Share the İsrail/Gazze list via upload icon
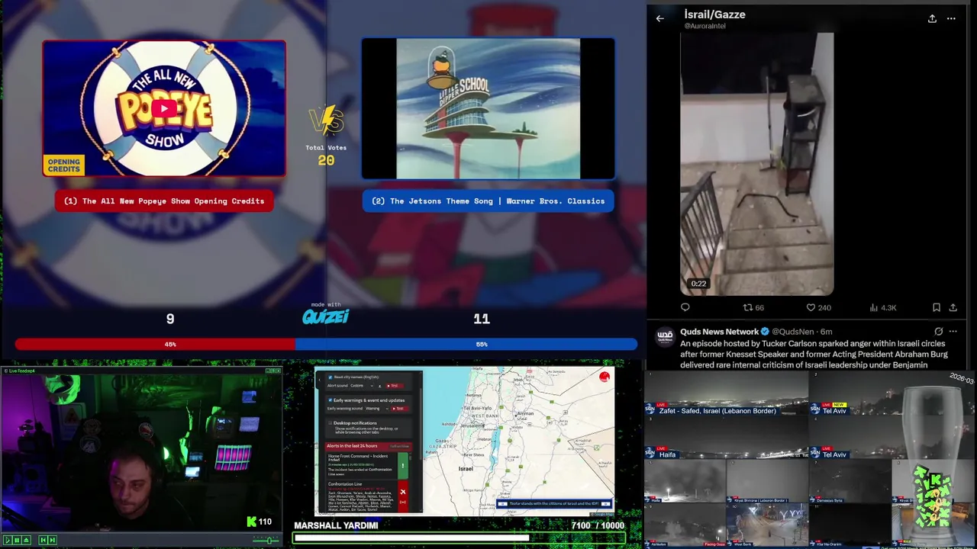The image size is (977, 549). pos(932,18)
